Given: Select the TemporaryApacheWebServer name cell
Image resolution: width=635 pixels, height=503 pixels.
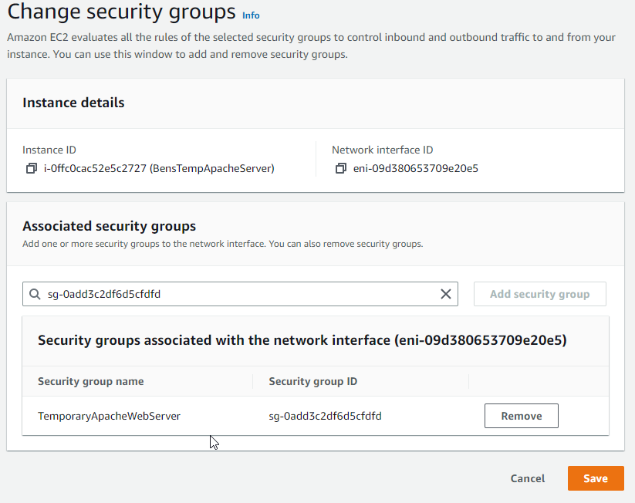Looking at the screenshot, I should (x=109, y=416).
